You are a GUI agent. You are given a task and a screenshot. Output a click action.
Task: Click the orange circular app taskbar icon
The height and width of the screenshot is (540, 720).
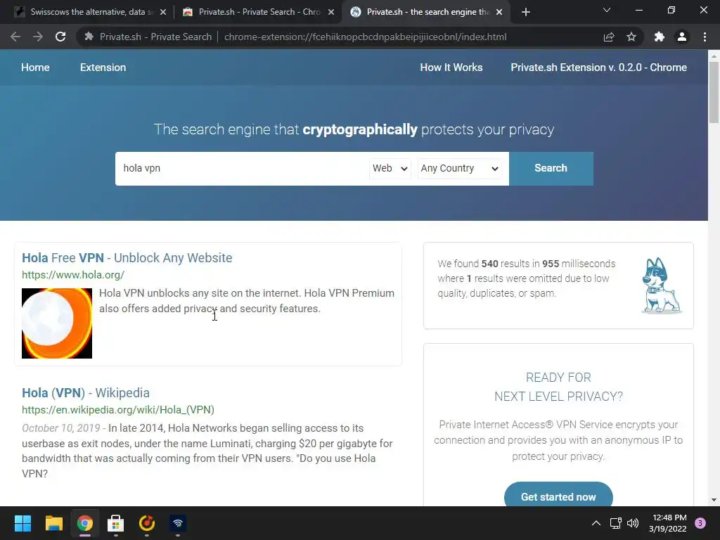[147, 523]
